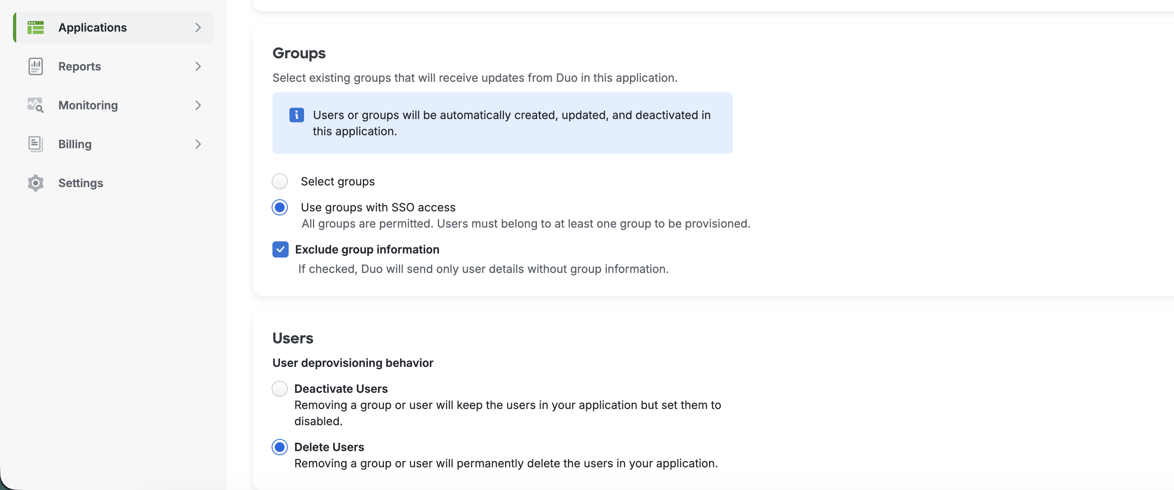Select the 'Select groups' radio button
Viewport: 1174px width, 490px height.
point(280,181)
